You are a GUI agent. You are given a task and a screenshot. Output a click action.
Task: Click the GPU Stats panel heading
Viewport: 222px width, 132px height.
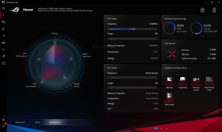click(112, 68)
